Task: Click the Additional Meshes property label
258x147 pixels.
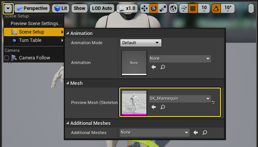Action: pos(89,133)
